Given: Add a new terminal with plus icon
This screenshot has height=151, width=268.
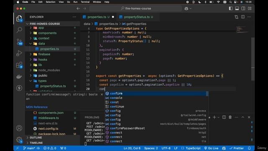Looking at the screenshot, I should (x=214, y=117).
